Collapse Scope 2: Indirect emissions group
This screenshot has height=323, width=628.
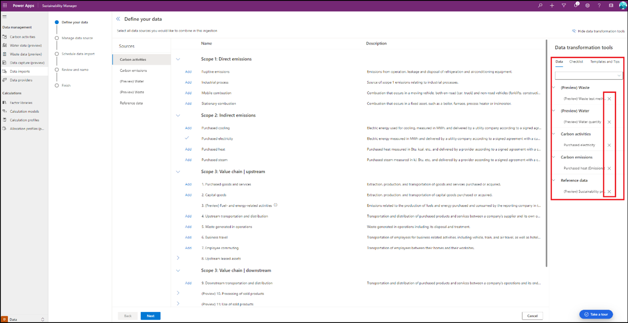[x=178, y=116]
